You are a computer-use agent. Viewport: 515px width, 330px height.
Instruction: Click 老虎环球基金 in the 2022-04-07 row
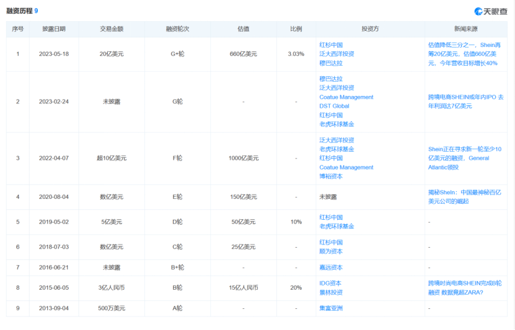click(x=337, y=149)
